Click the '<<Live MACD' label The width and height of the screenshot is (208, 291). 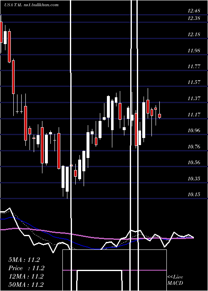click(x=175, y=280)
